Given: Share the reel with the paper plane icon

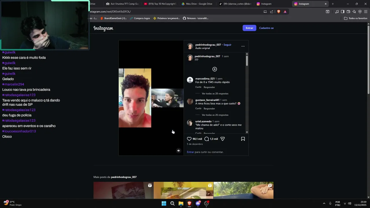Looking at the screenshot, I should click(223, 139).
